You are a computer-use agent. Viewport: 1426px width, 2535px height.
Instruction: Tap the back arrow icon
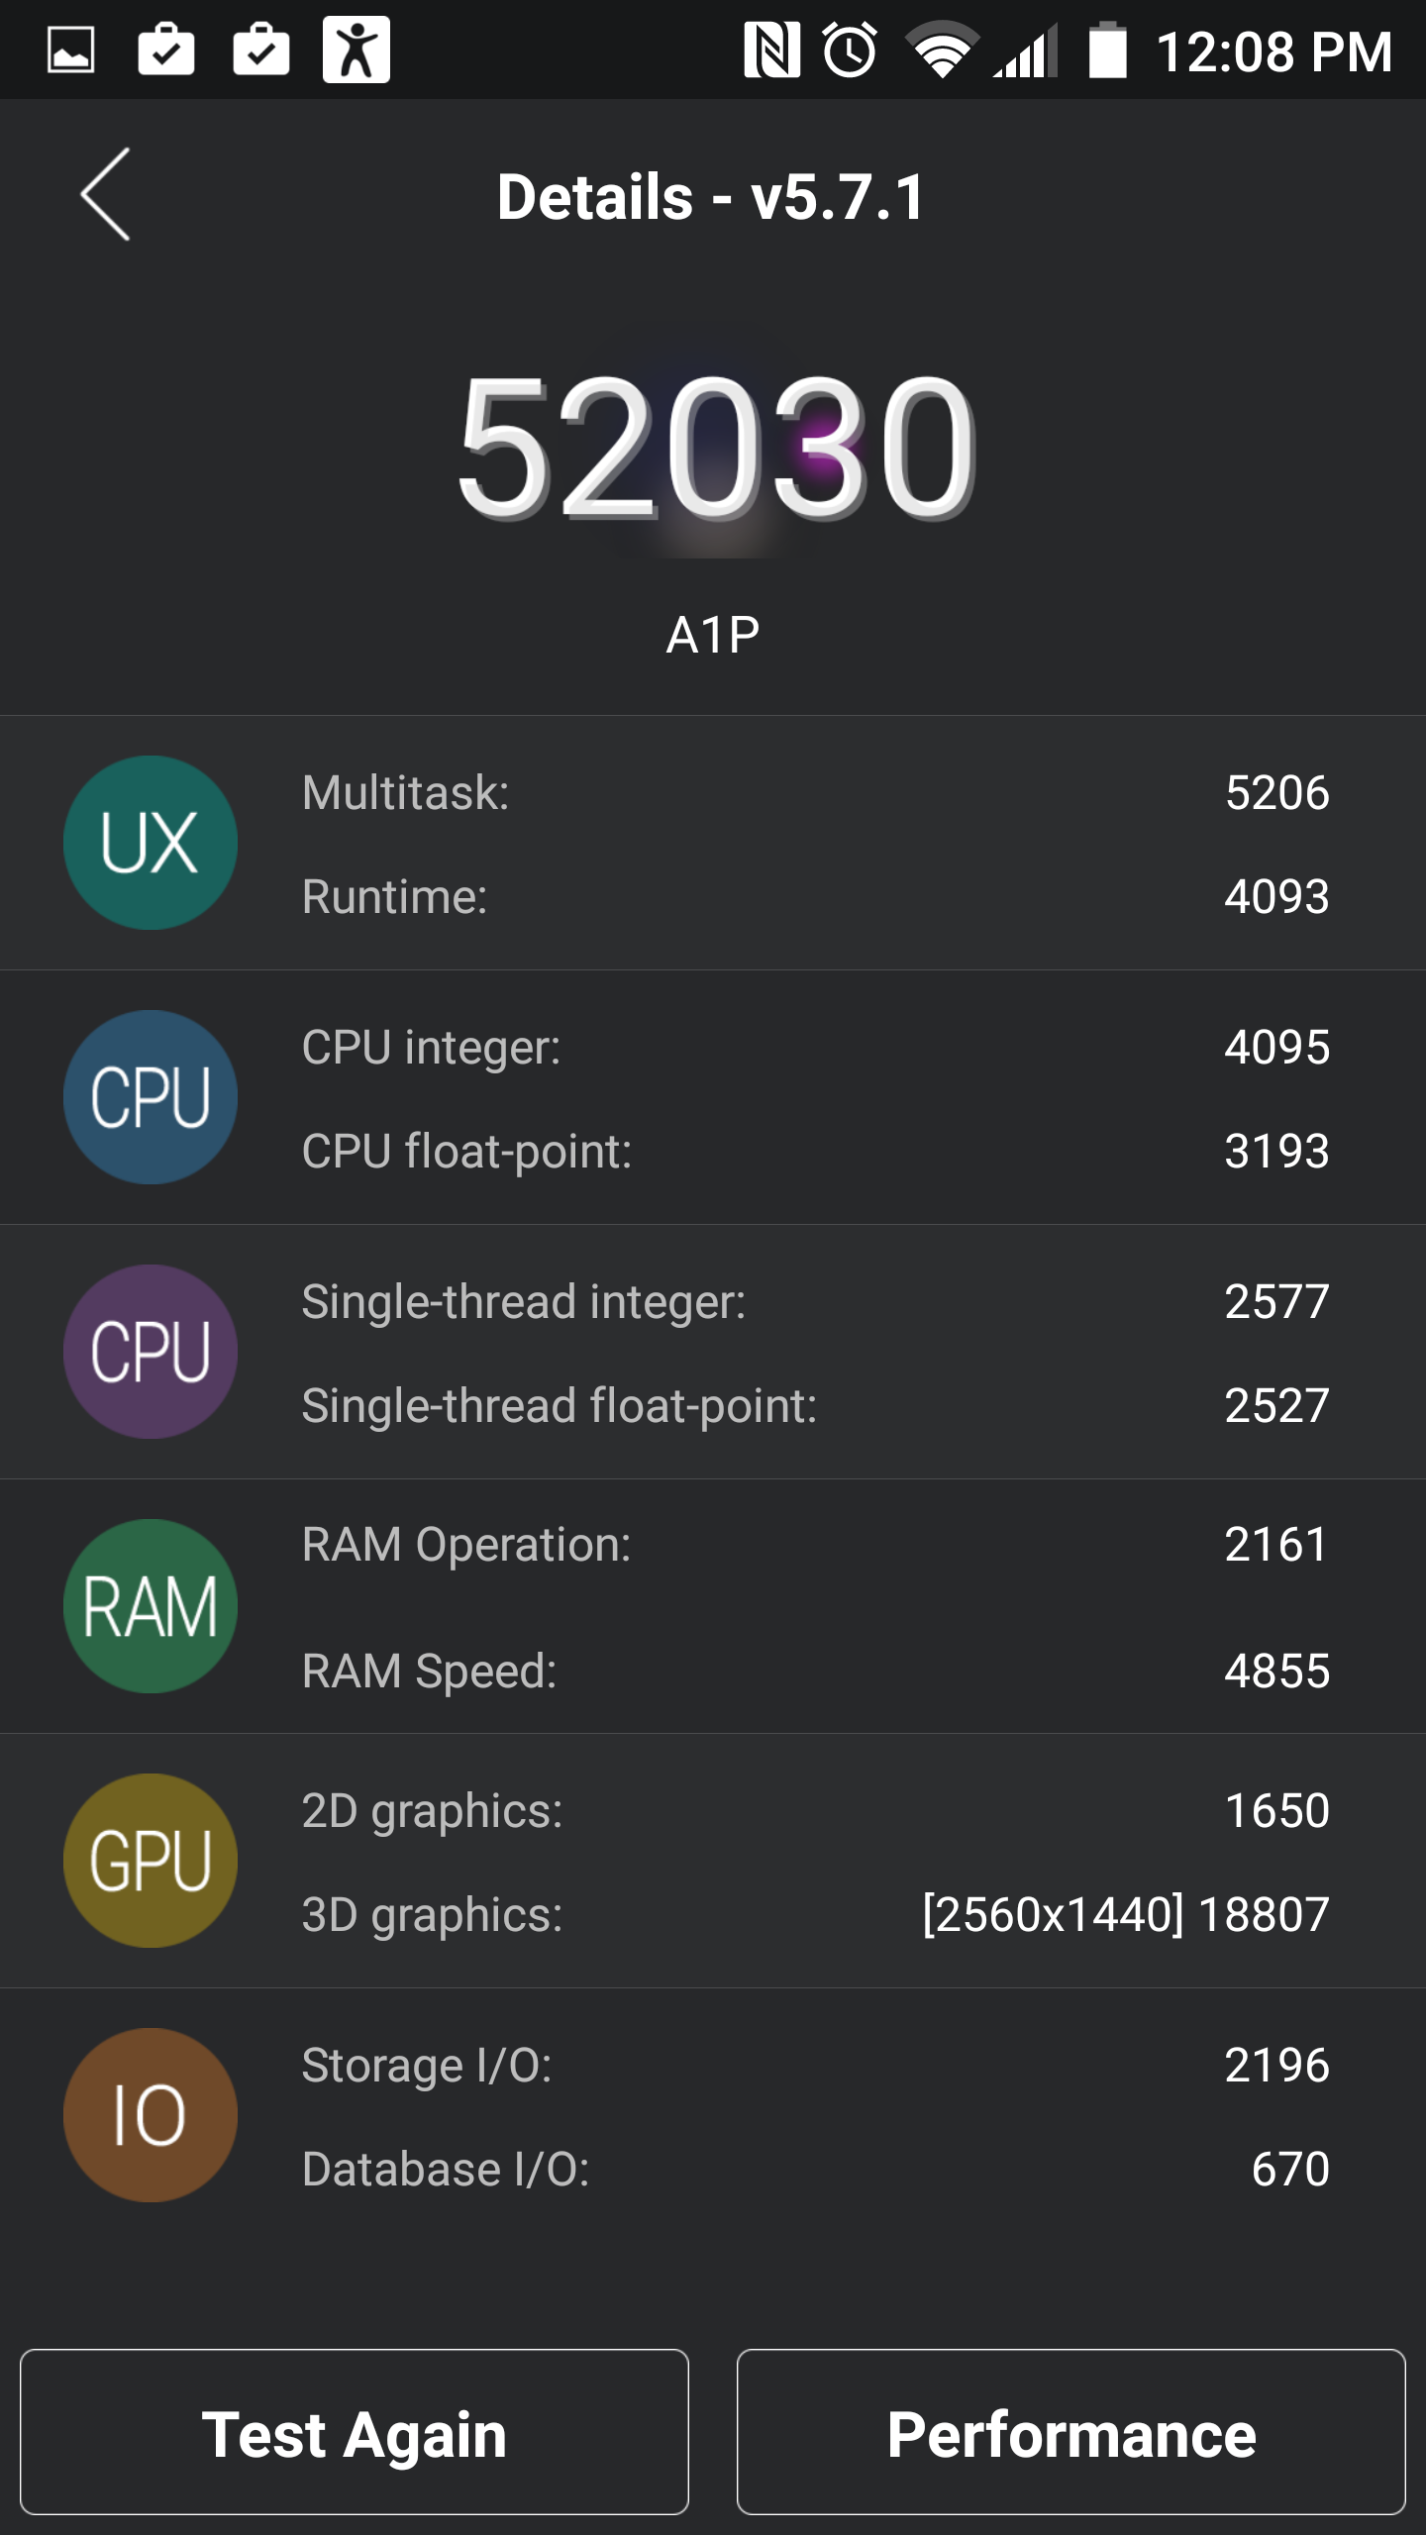(106, 195)
